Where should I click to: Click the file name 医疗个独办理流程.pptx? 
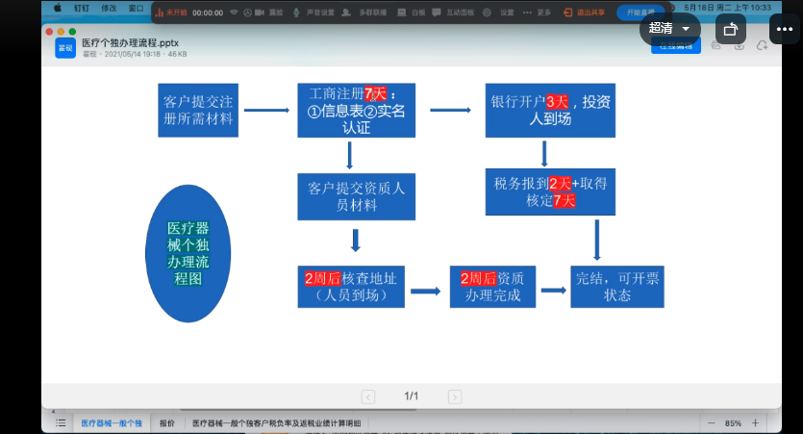coord(130,43)
